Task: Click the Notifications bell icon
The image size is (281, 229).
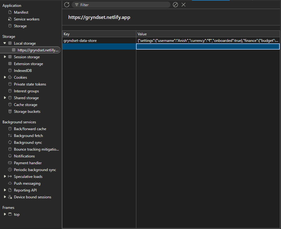Action: coord(10,156)
